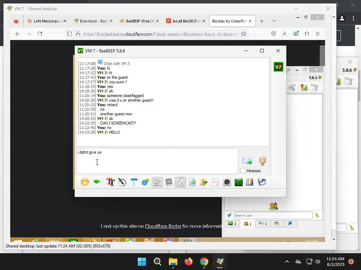Click the Windows Start button
This screenshot has width=361, height=270.
pyautogui.click(x=142, y=262)
